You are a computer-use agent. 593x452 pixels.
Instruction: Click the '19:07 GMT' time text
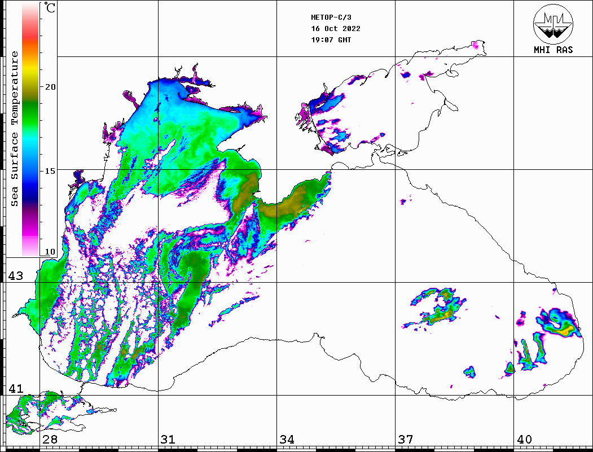click(331, 40)
